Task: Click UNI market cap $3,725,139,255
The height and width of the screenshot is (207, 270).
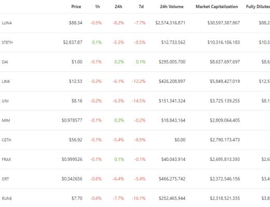Action: [225, 101]
